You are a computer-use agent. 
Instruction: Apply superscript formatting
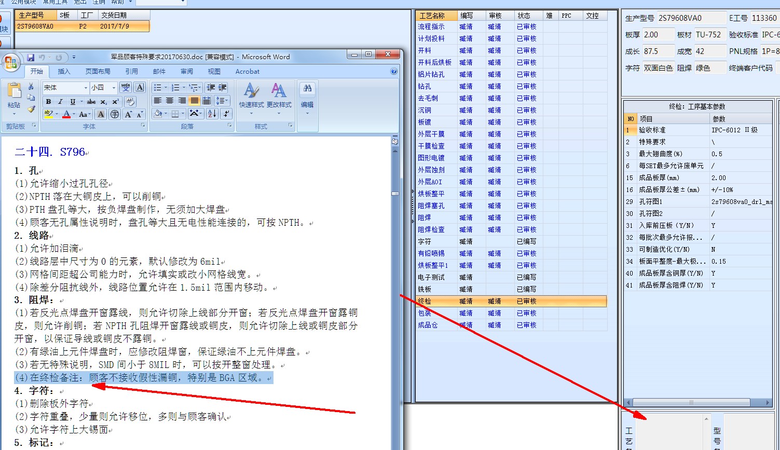pos(115,102)
